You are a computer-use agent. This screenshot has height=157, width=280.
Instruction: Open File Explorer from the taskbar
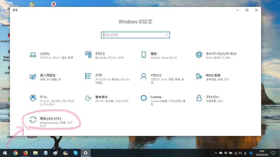pos(35,153)
